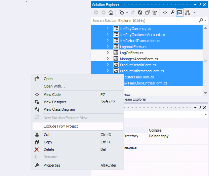Click the search magnifier icon
The width and height of the screenshot is (209, 176).
[x=201, y=20]
